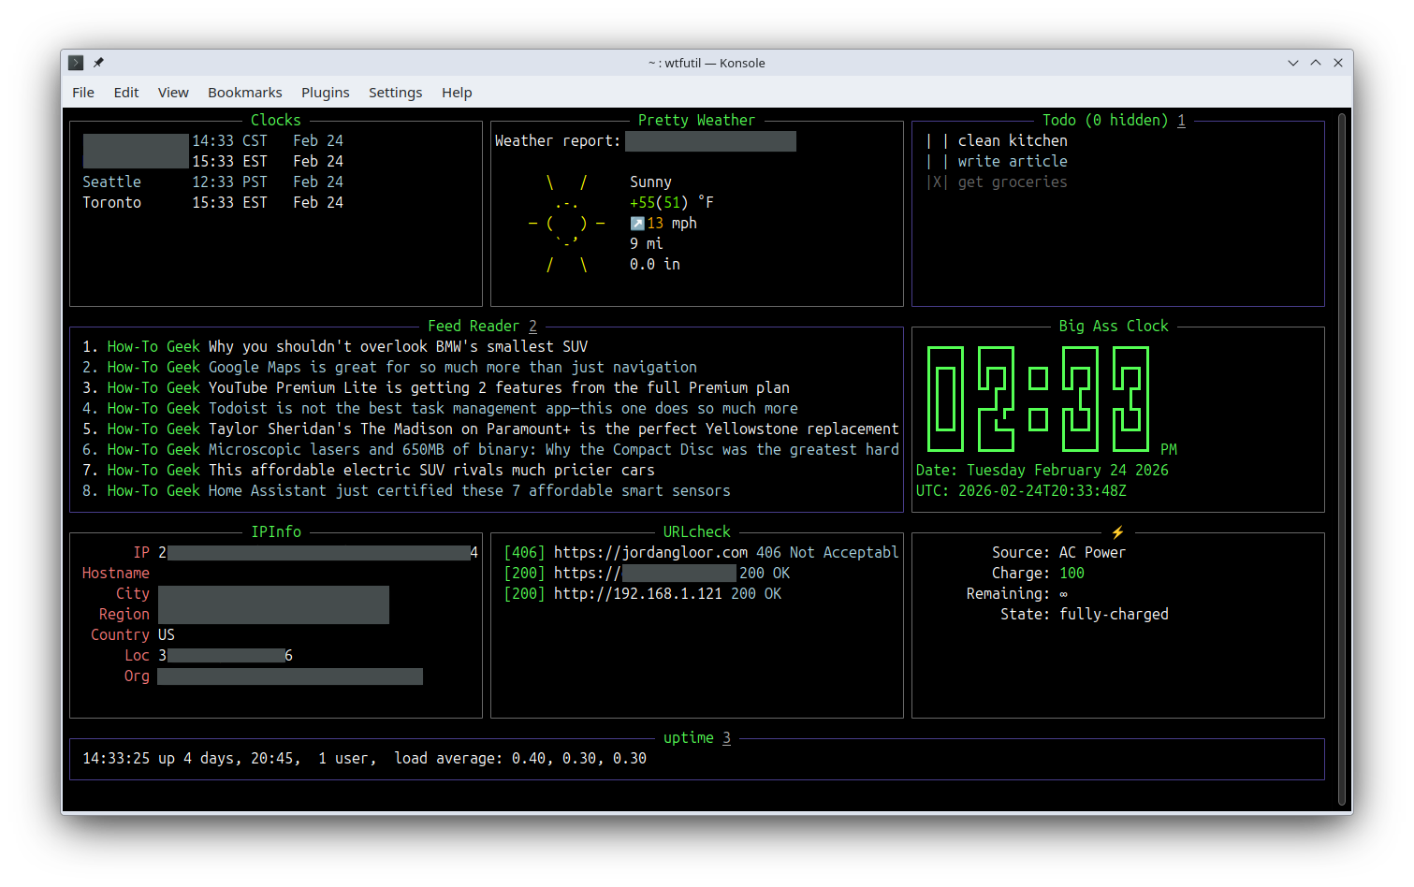Open the Microscopic lasers Compact Disc article

click(x=490, y=449)
